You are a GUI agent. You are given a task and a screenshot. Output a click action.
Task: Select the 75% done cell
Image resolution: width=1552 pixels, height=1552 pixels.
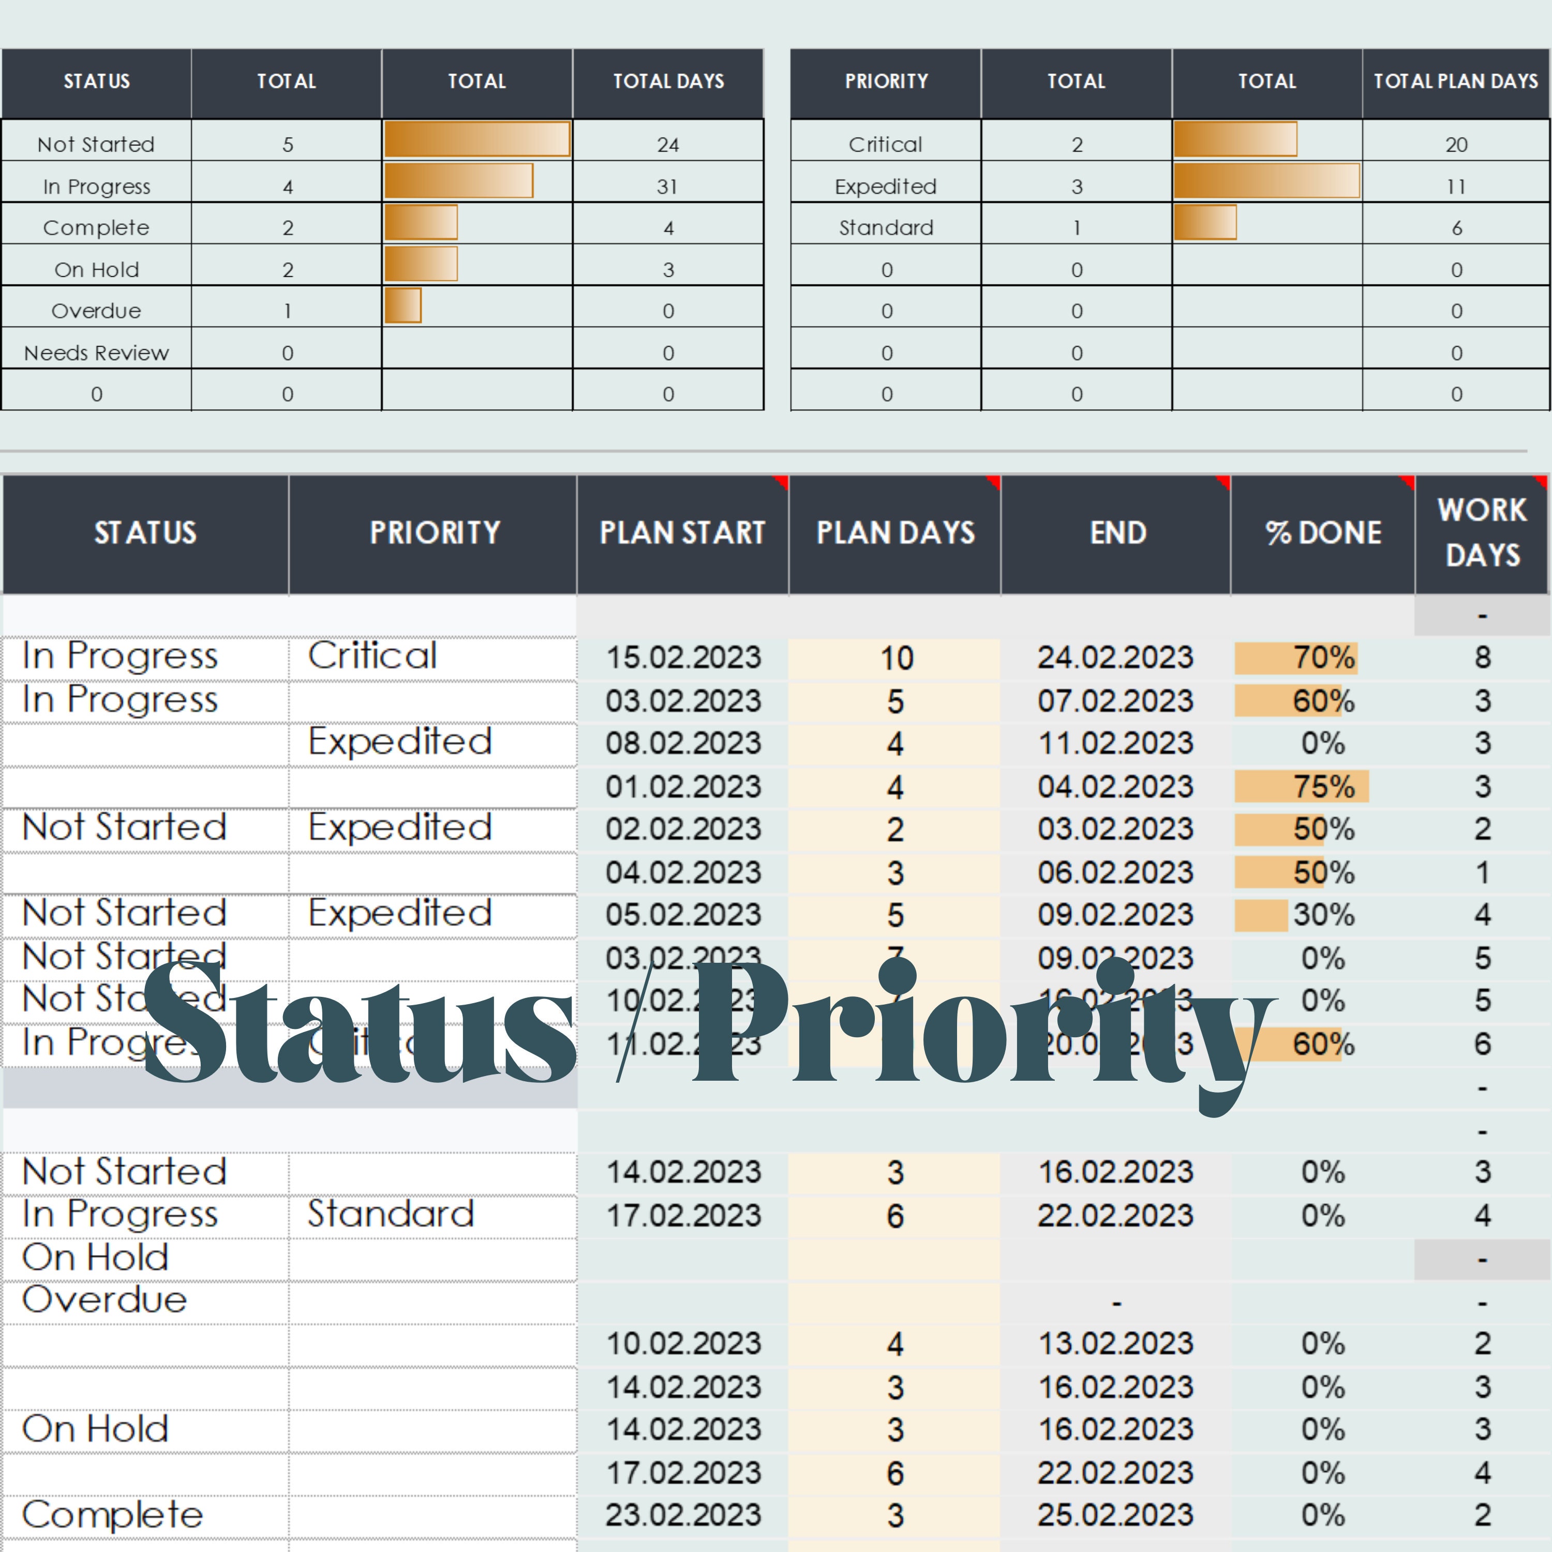click(1322, 787)
